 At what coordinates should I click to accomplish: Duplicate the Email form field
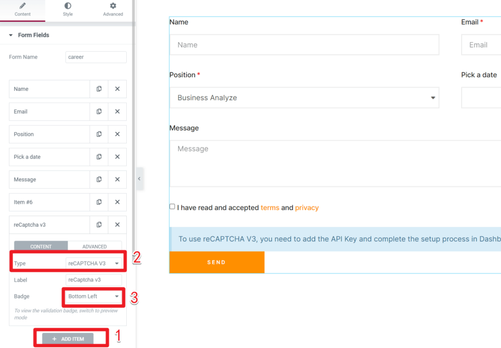[x=99, y=112]
